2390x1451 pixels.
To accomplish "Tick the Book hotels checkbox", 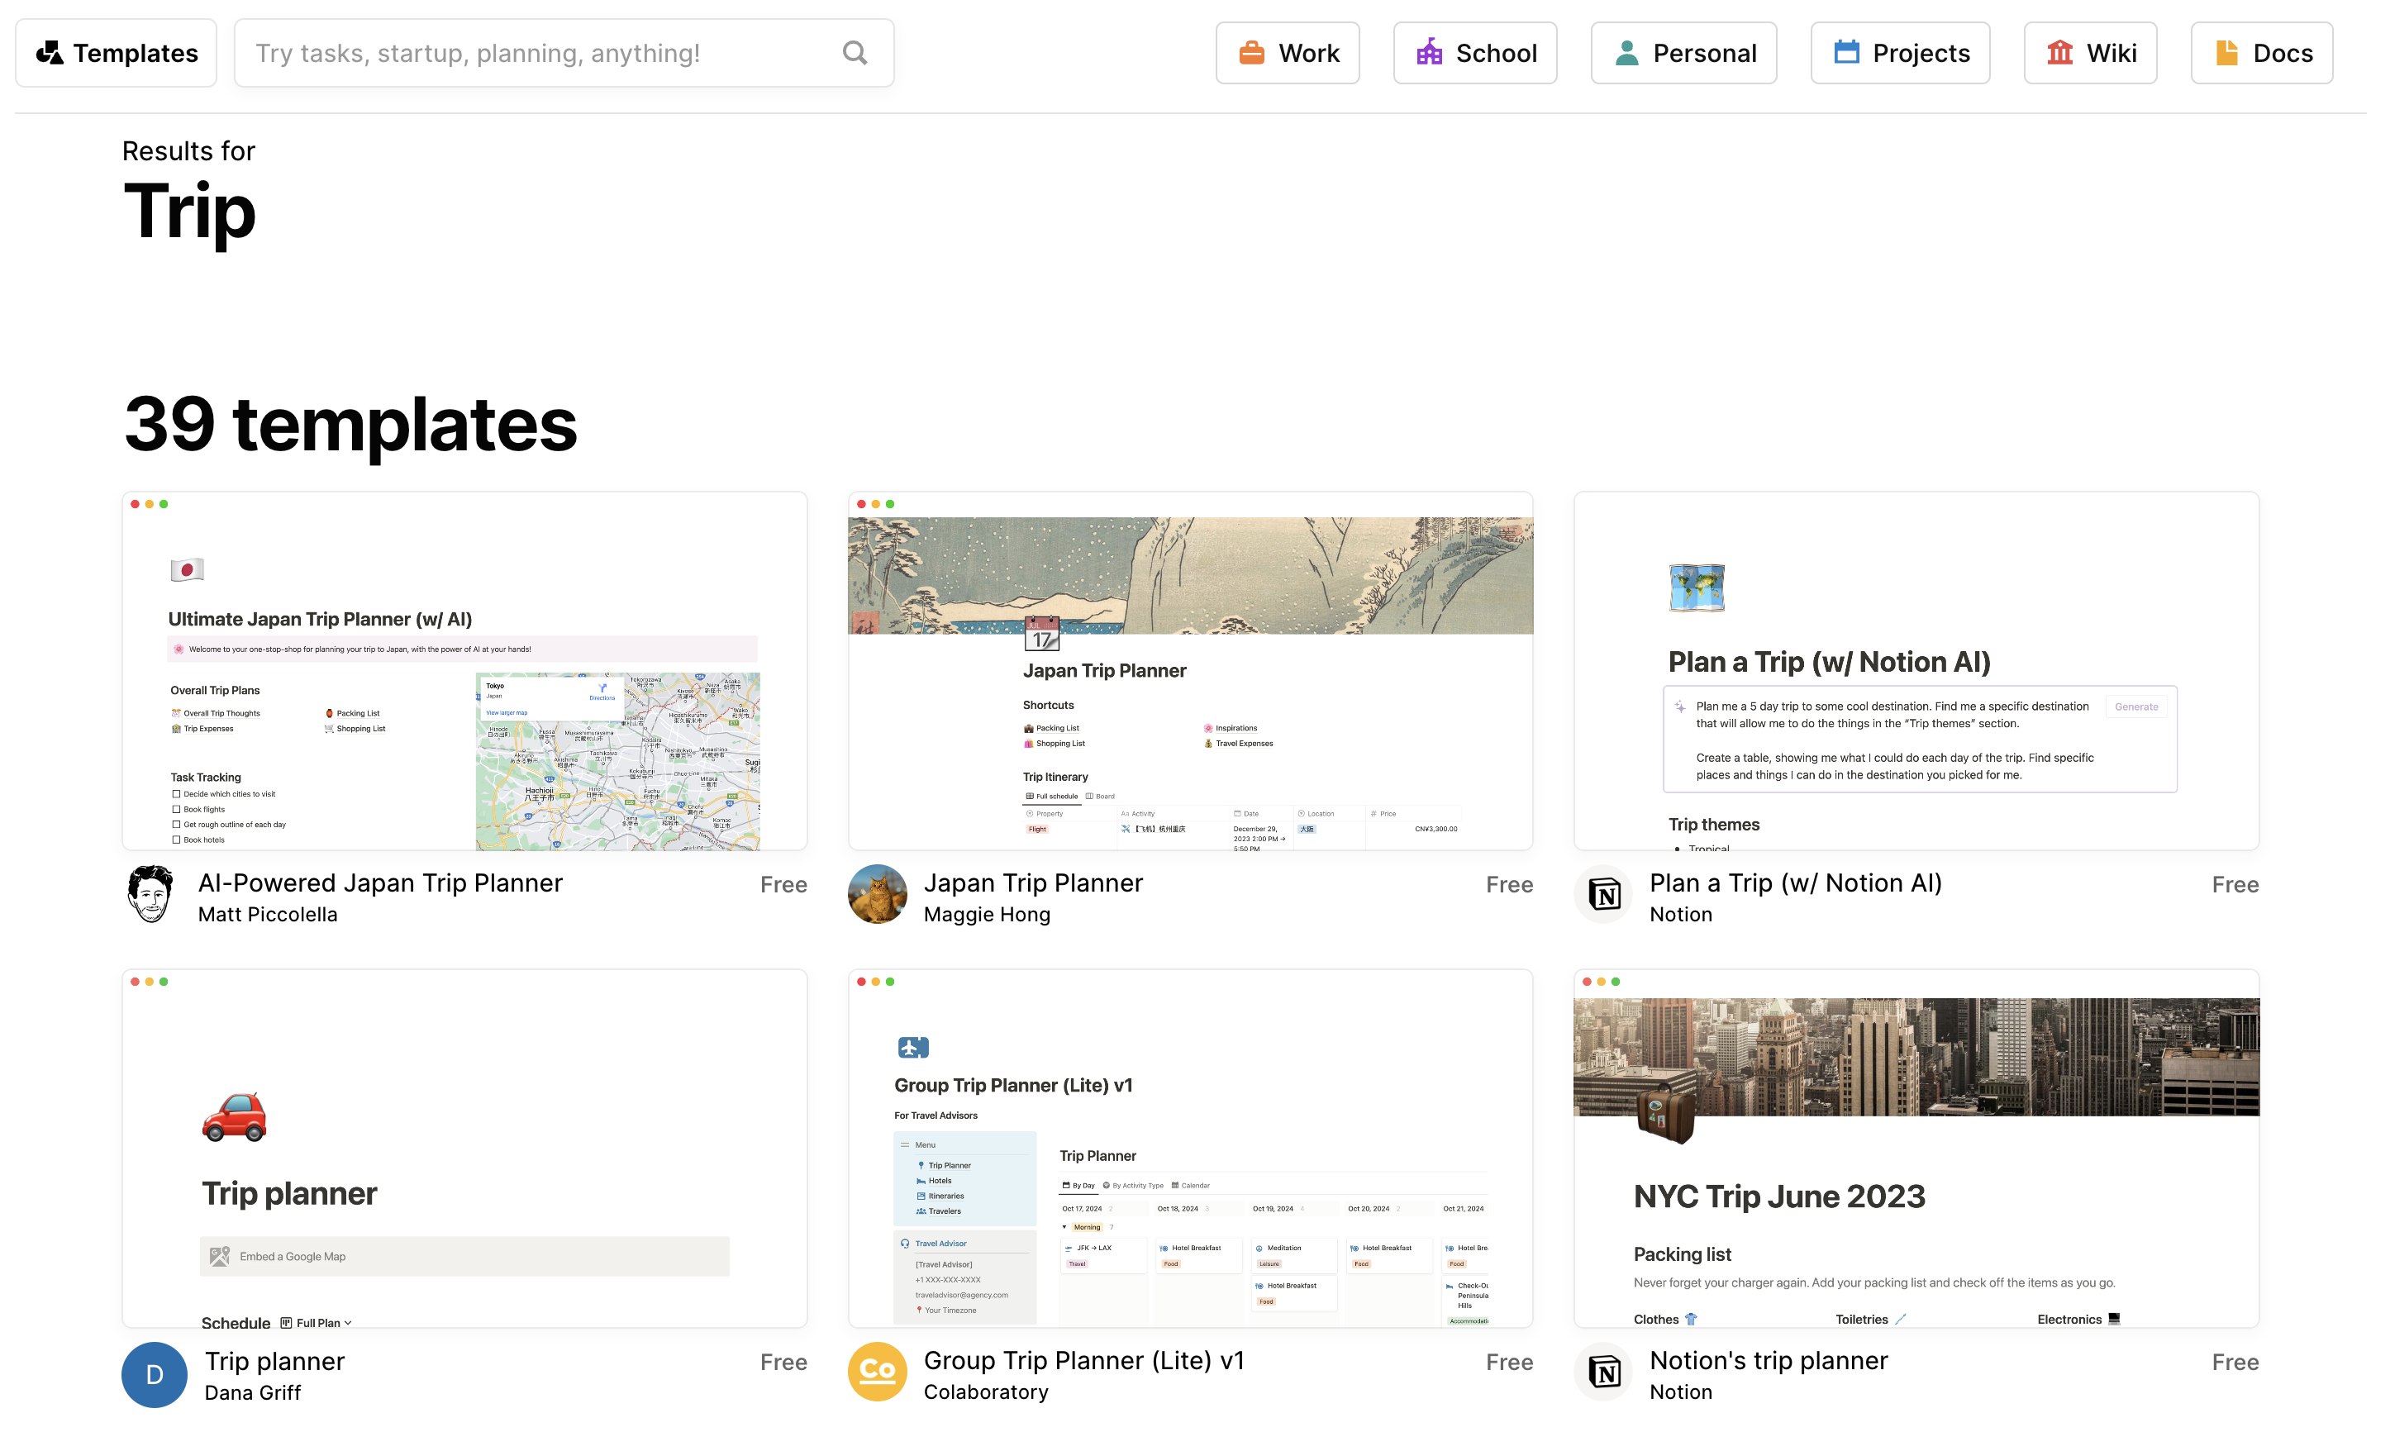I will click(x=177, y=840).
